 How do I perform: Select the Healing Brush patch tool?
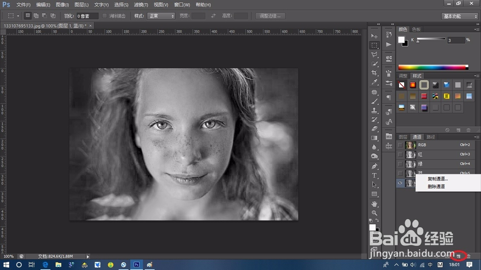374,92
